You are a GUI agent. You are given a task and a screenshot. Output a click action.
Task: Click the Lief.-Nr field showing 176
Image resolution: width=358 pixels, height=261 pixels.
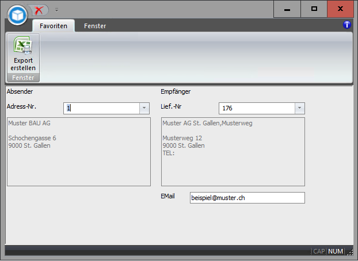(256, 108)
